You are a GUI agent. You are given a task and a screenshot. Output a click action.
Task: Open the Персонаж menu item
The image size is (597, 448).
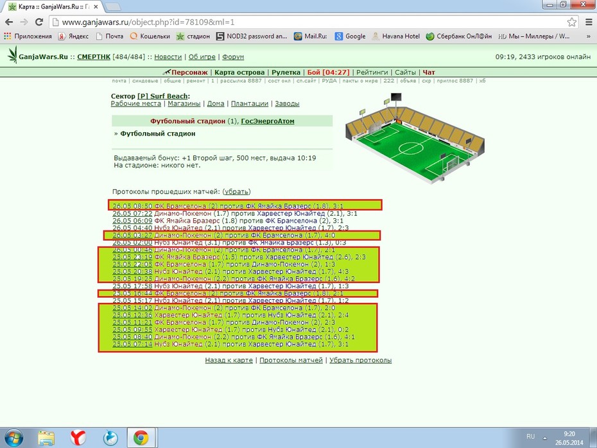(189, 73)
